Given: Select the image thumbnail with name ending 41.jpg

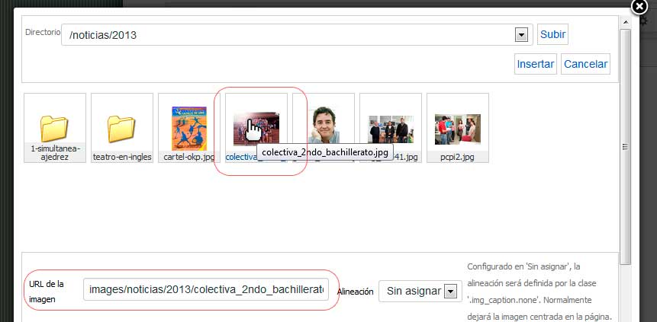Looking at the screenshot, I should pos(390,129).
